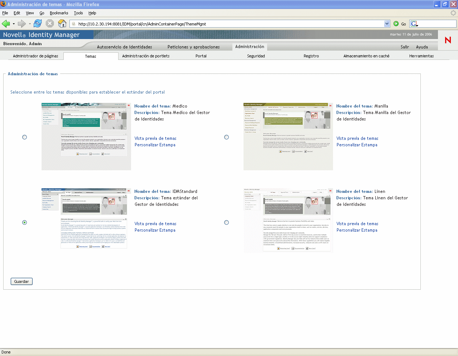Click the Manilla theme preview thumbnail
Image resolution: width=458 pixels, height=356 pixels.
click(x=288, y=137)
